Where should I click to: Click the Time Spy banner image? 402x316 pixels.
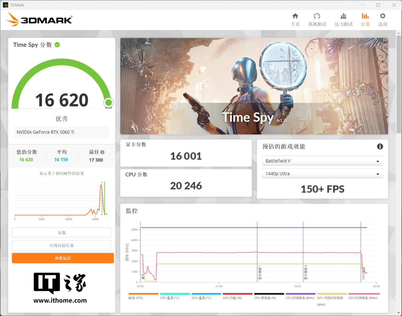point(254,86)
